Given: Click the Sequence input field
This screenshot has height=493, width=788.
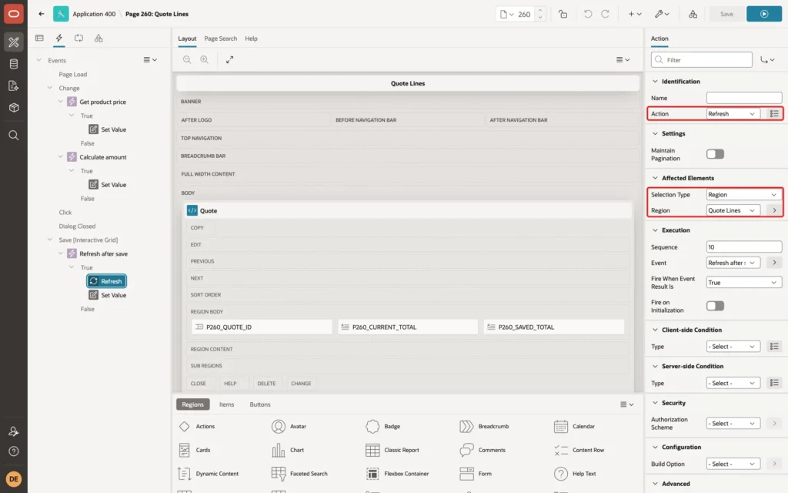Looking at the screenshot, I should coord(744,247).
